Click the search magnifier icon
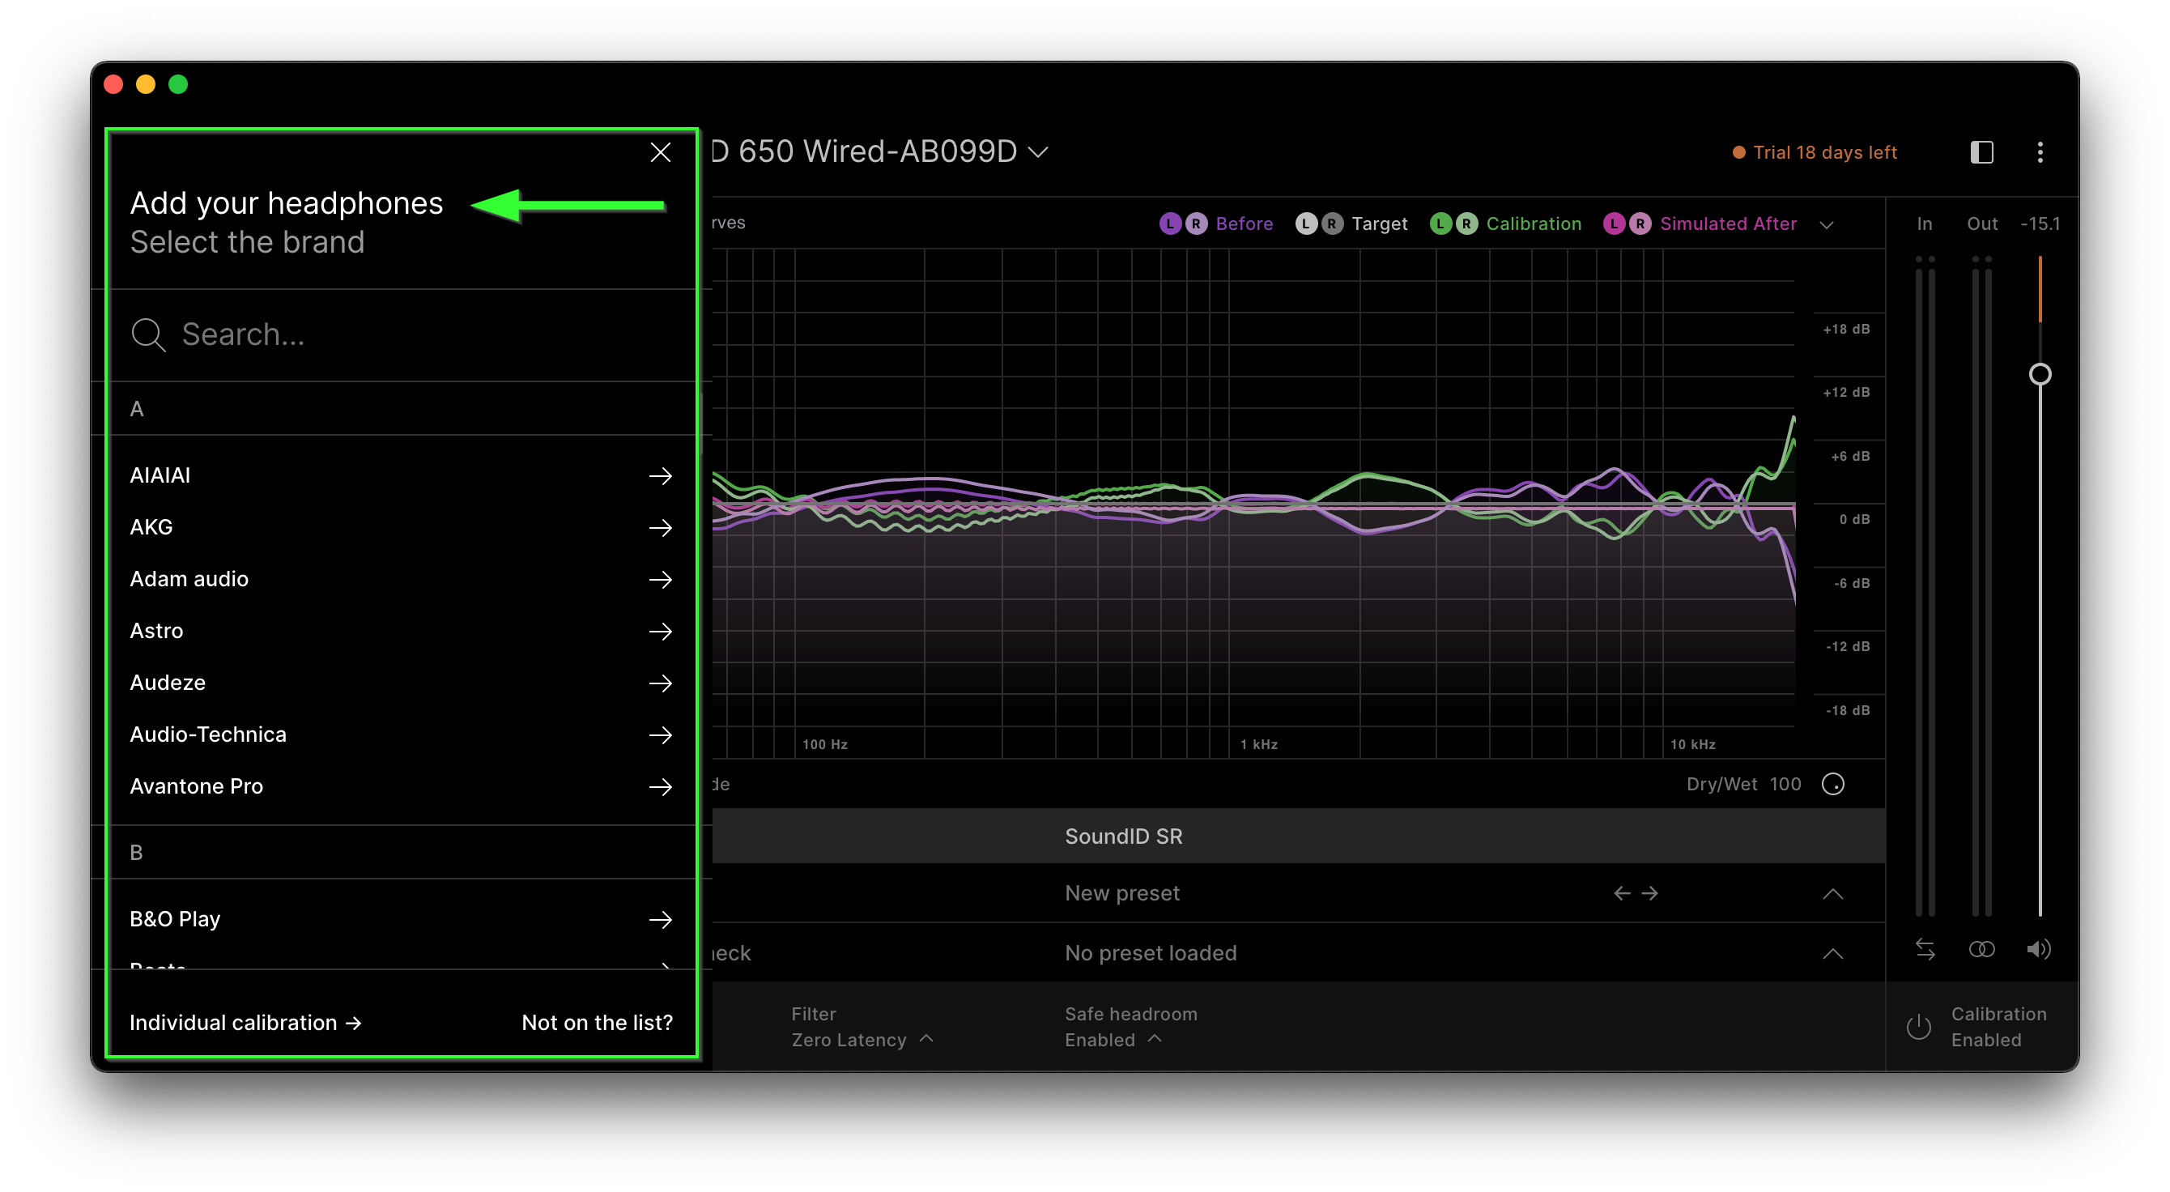Screen dimensions: 2170x1192 pos(148,334)
